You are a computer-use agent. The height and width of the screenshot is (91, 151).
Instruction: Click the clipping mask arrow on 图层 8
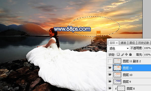point(116,89)
